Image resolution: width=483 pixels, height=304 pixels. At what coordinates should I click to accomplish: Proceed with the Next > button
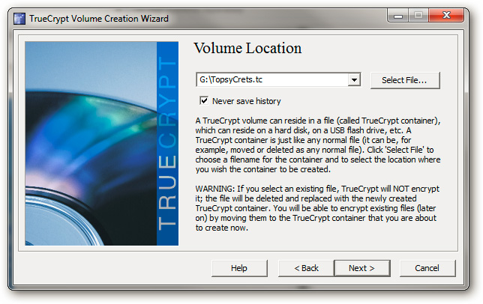(362, 268)
